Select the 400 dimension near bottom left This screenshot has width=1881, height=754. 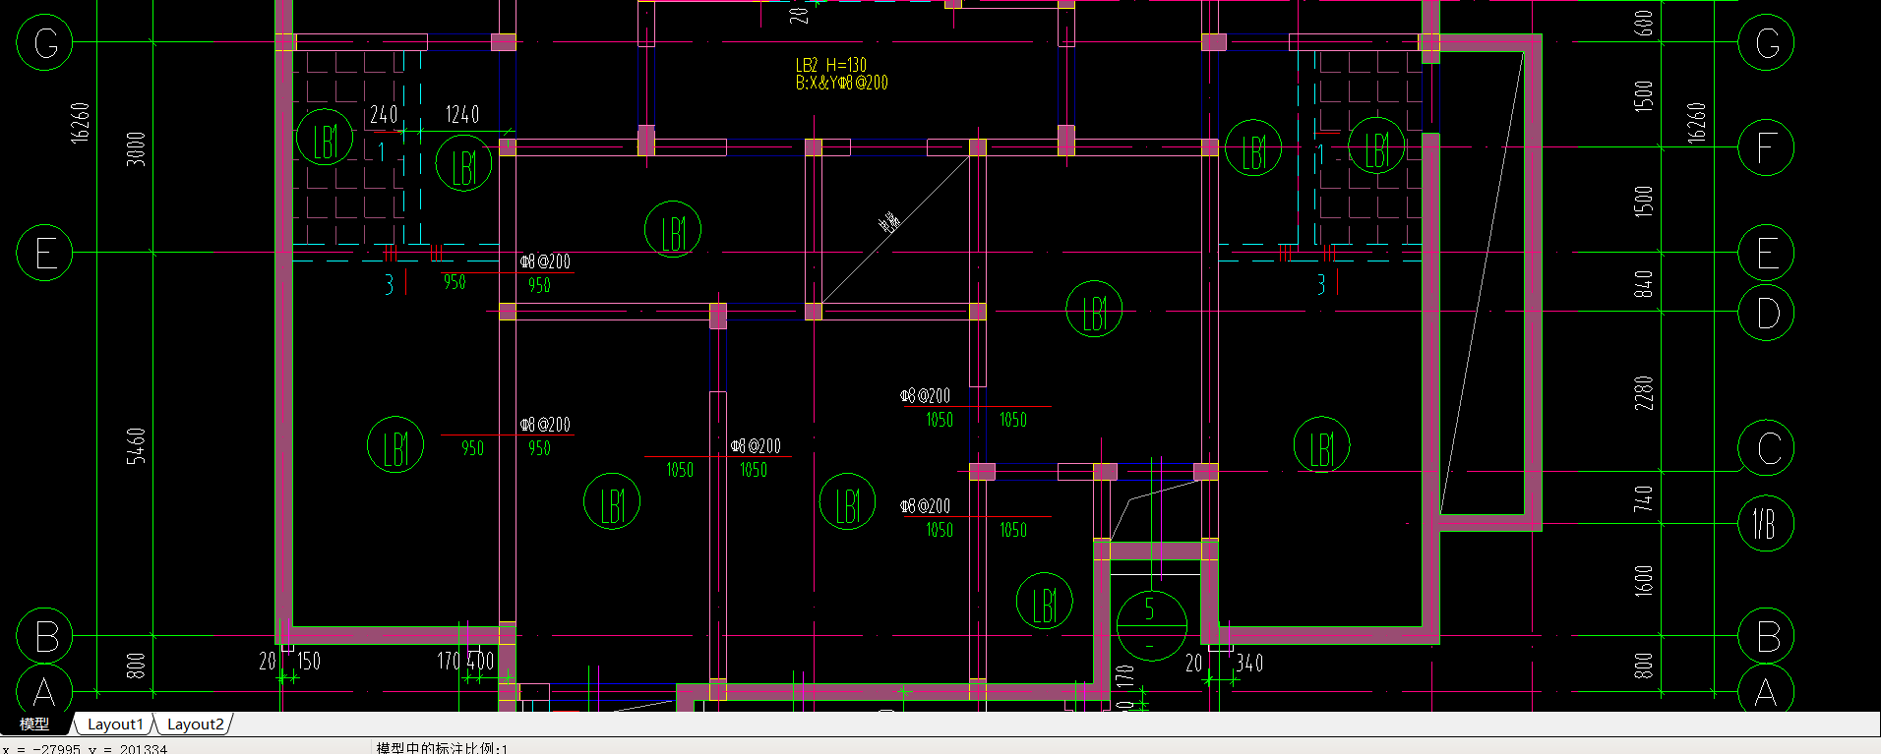(480, 662)
